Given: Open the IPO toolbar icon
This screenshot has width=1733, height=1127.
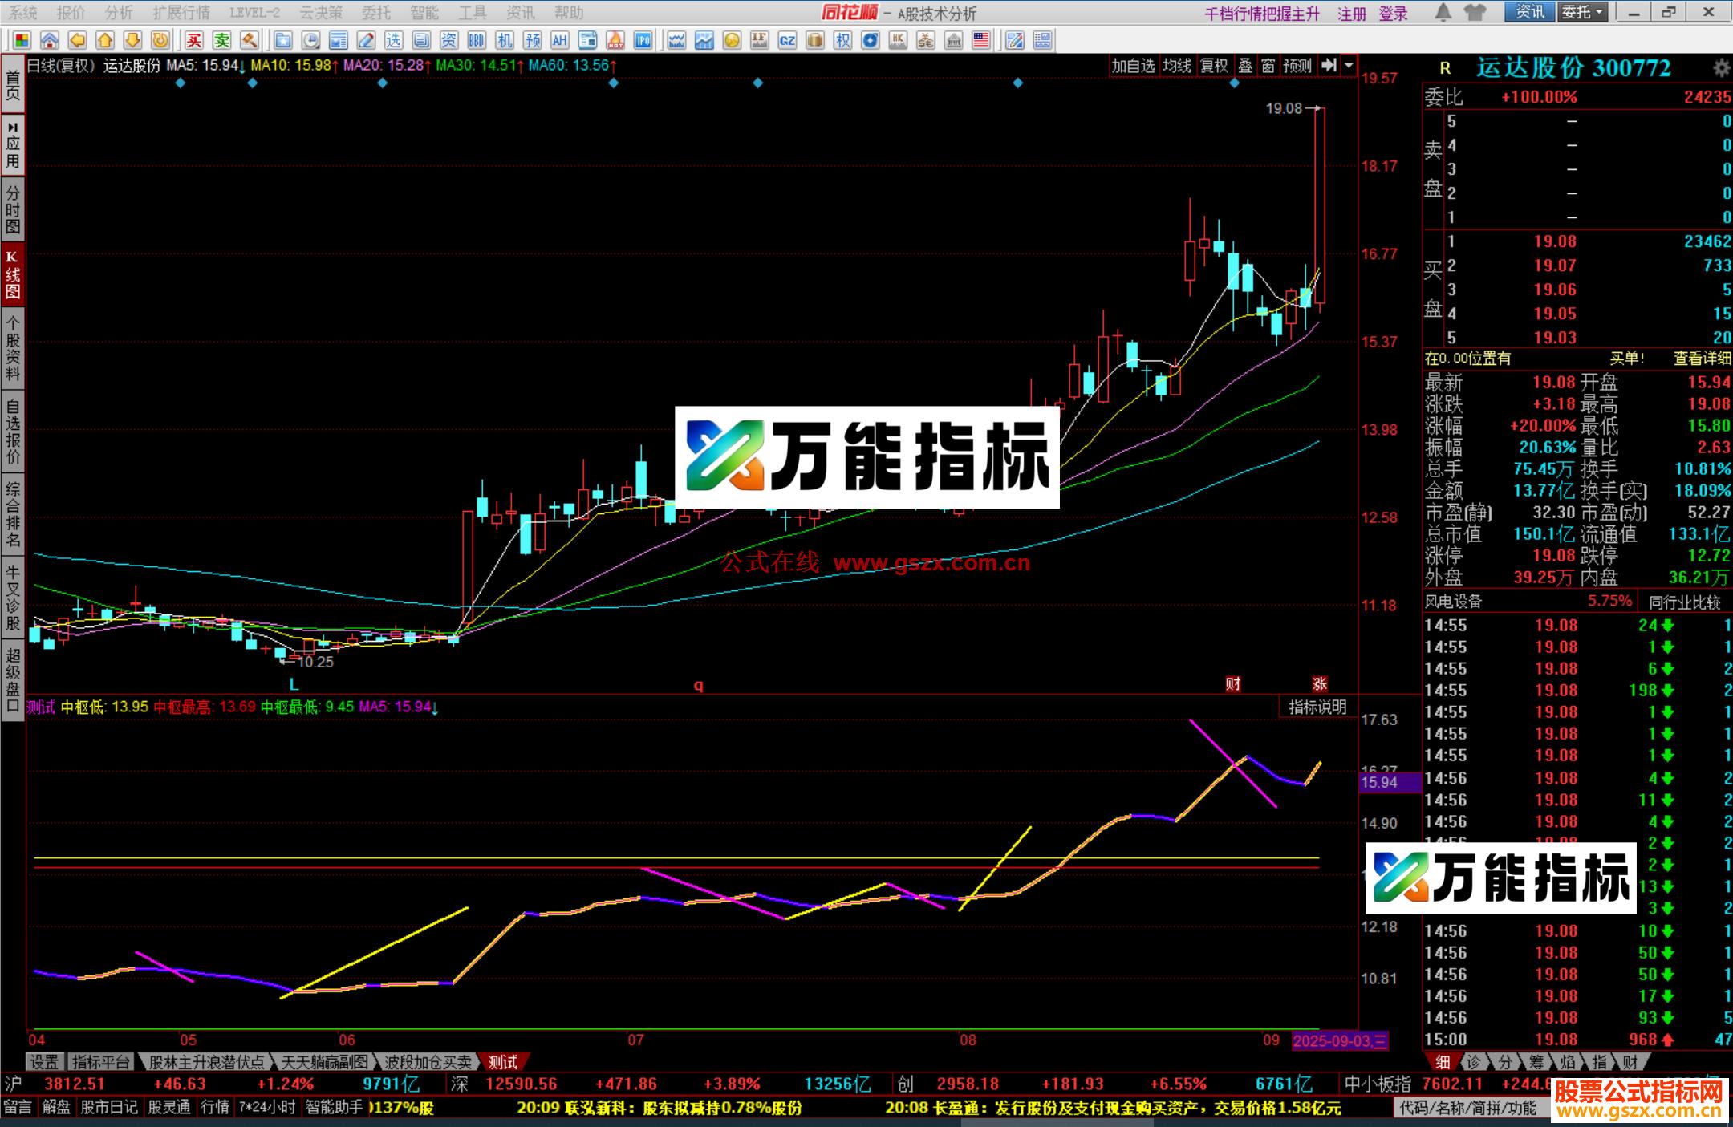Looking at the screenshot, I should (642, 39).
